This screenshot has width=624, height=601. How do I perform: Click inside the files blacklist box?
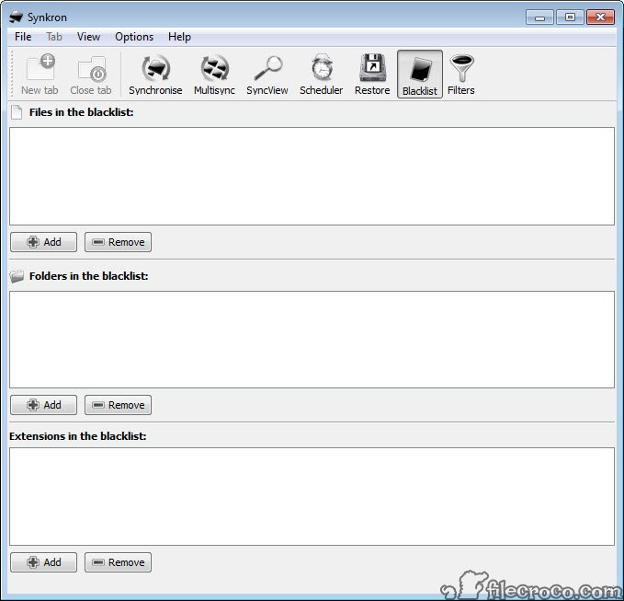(x=312, y=176)
